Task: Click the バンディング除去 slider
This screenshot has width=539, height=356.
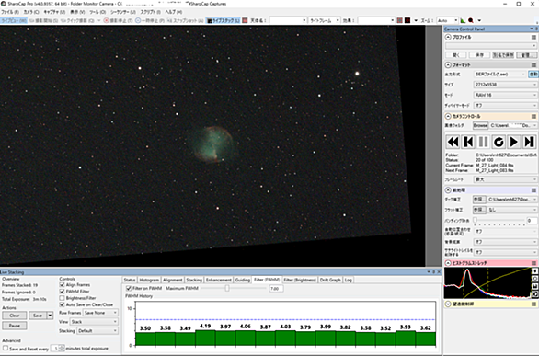Action: pos(499,220)
